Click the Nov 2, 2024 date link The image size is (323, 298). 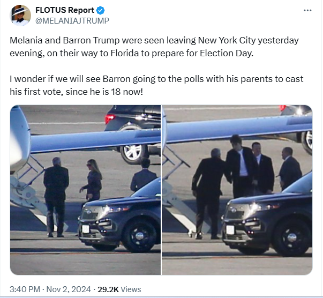[x=69, y=289]
